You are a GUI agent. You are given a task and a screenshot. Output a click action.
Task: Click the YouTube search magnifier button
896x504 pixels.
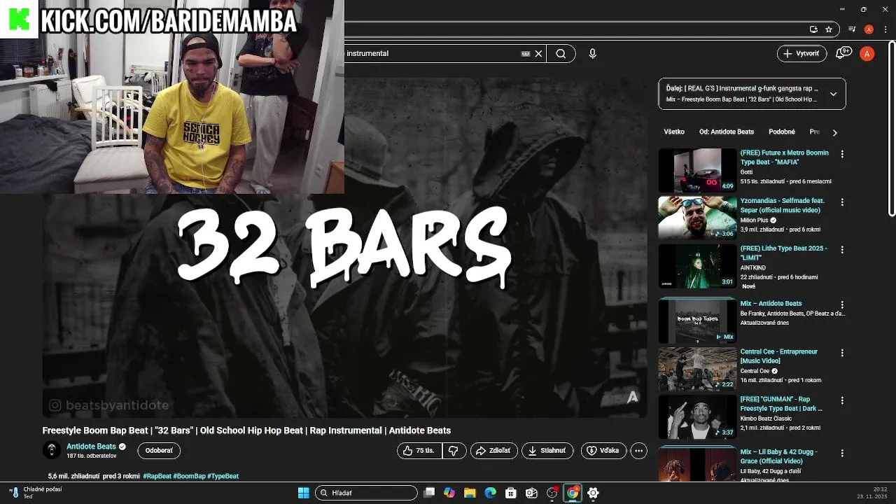click(561, 53)
